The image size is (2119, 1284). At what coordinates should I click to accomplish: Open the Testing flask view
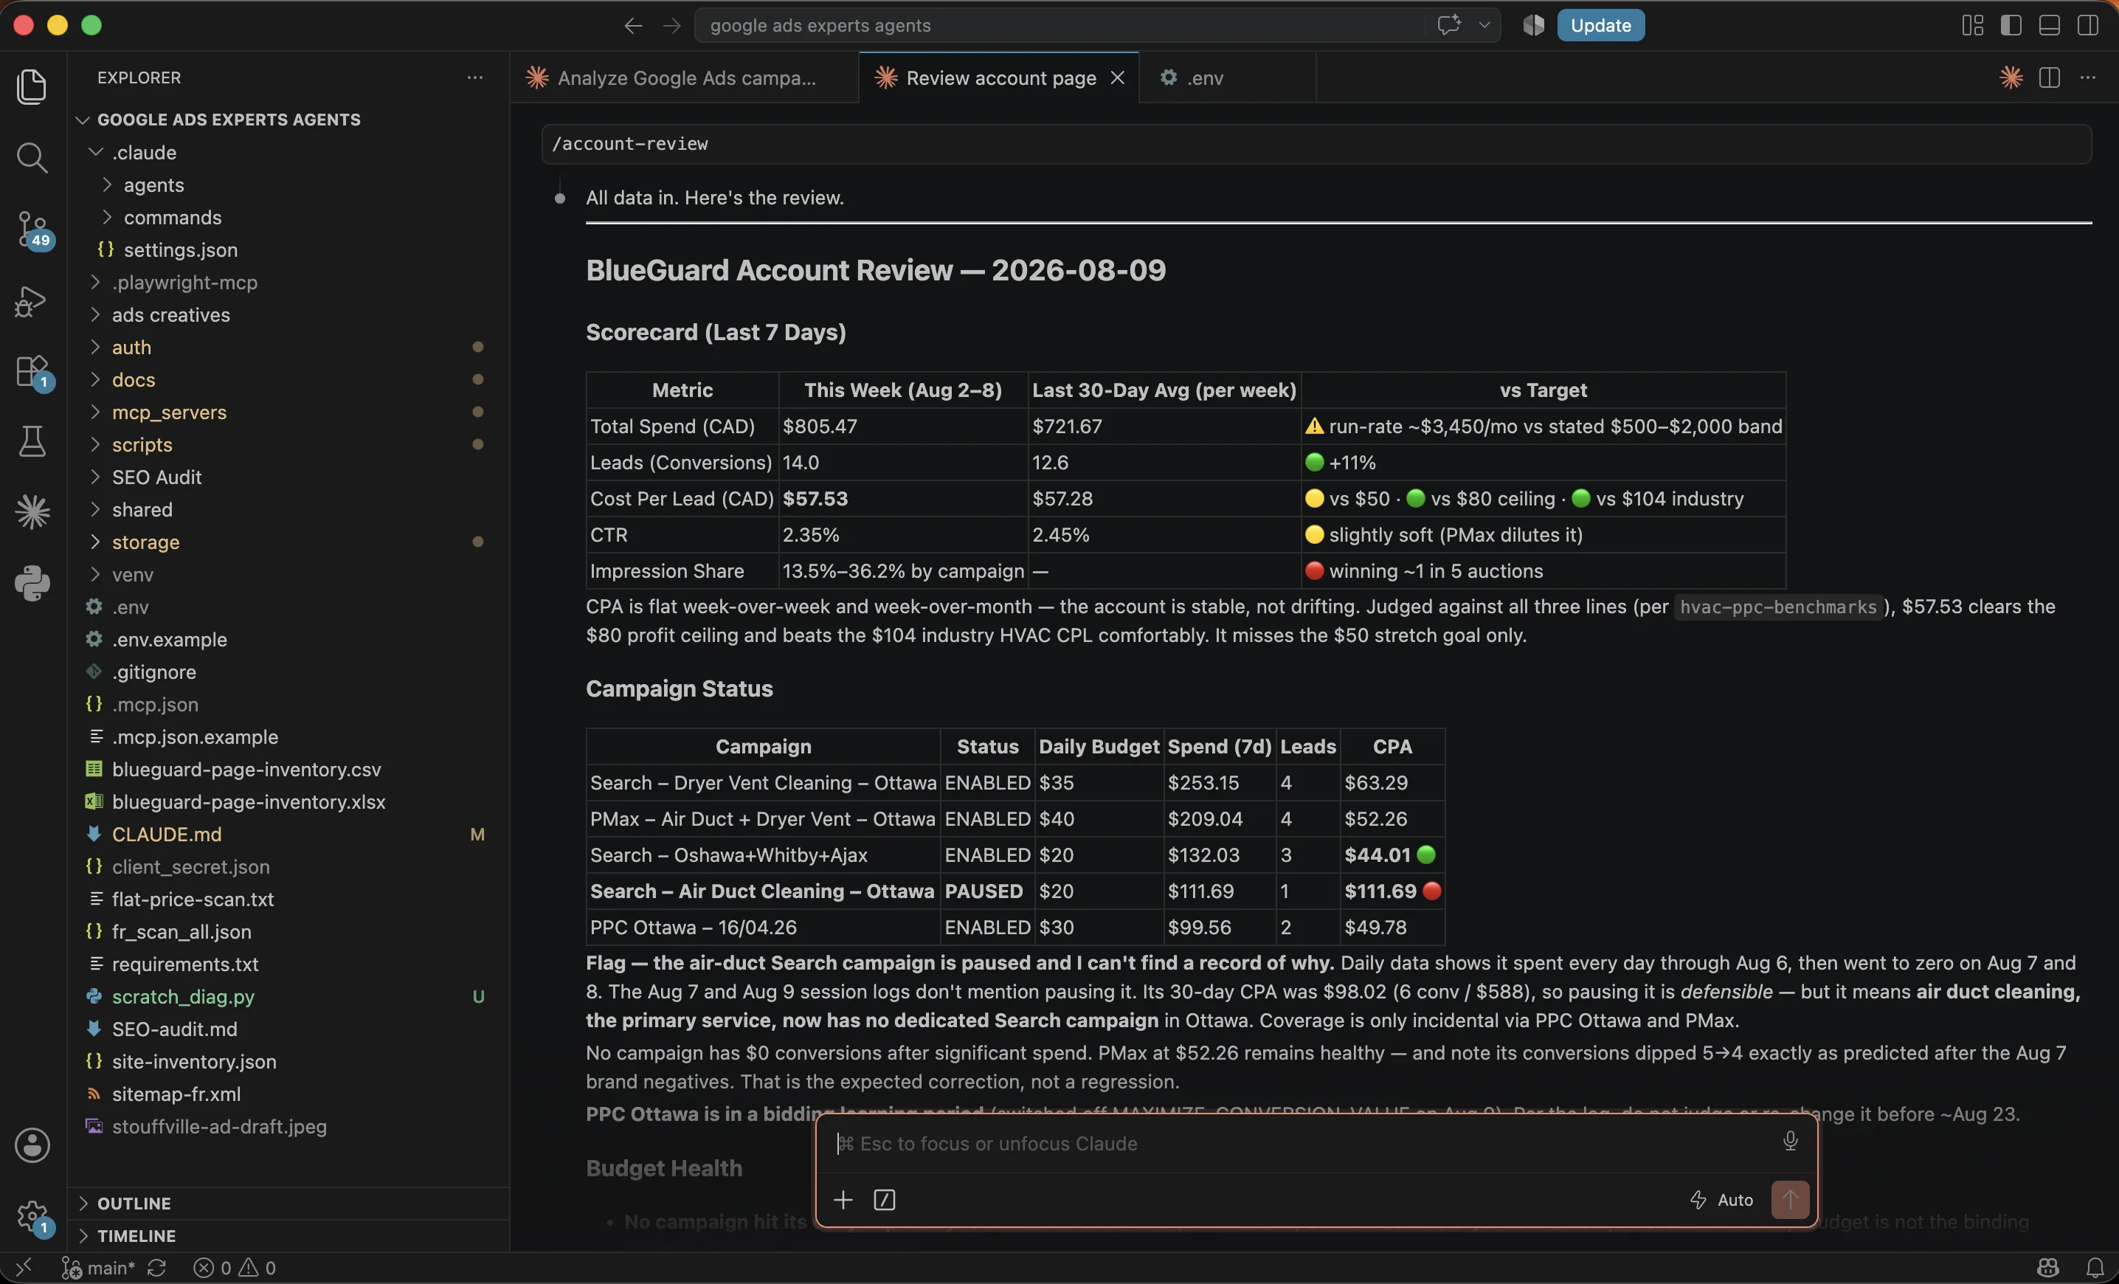coord(32,441)
